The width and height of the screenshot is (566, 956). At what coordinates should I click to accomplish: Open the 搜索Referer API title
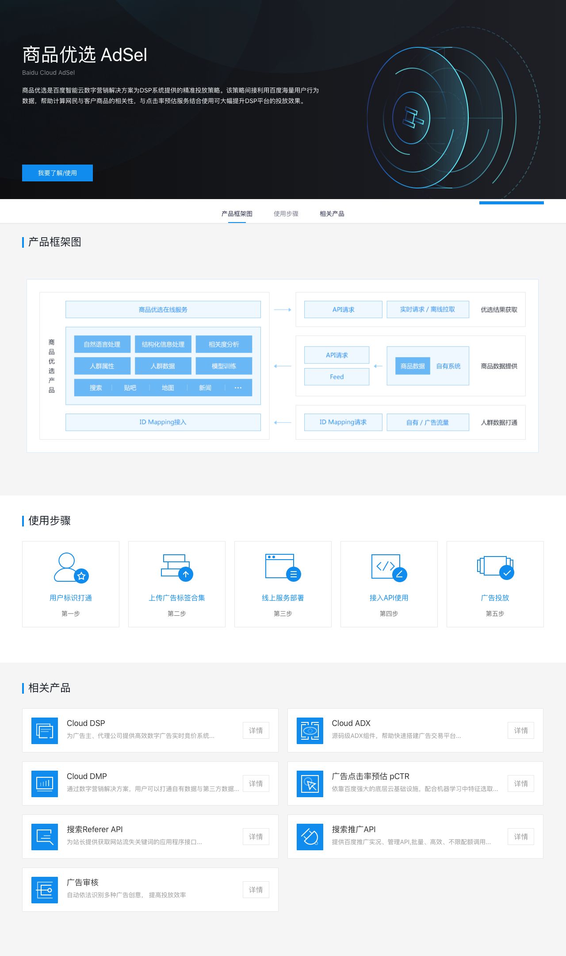(95, 829)
